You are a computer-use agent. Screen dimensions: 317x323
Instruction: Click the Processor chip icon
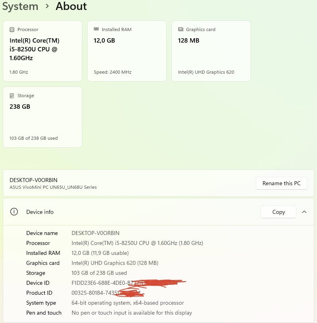click(12, 29)
